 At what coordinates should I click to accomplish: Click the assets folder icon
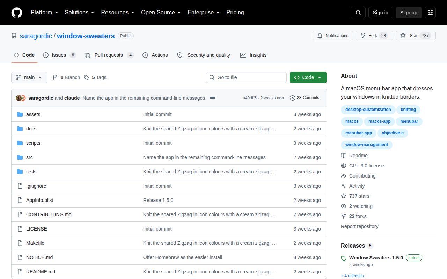(20, 114)
